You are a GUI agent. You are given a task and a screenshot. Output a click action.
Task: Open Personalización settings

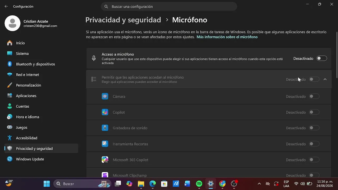41,85
